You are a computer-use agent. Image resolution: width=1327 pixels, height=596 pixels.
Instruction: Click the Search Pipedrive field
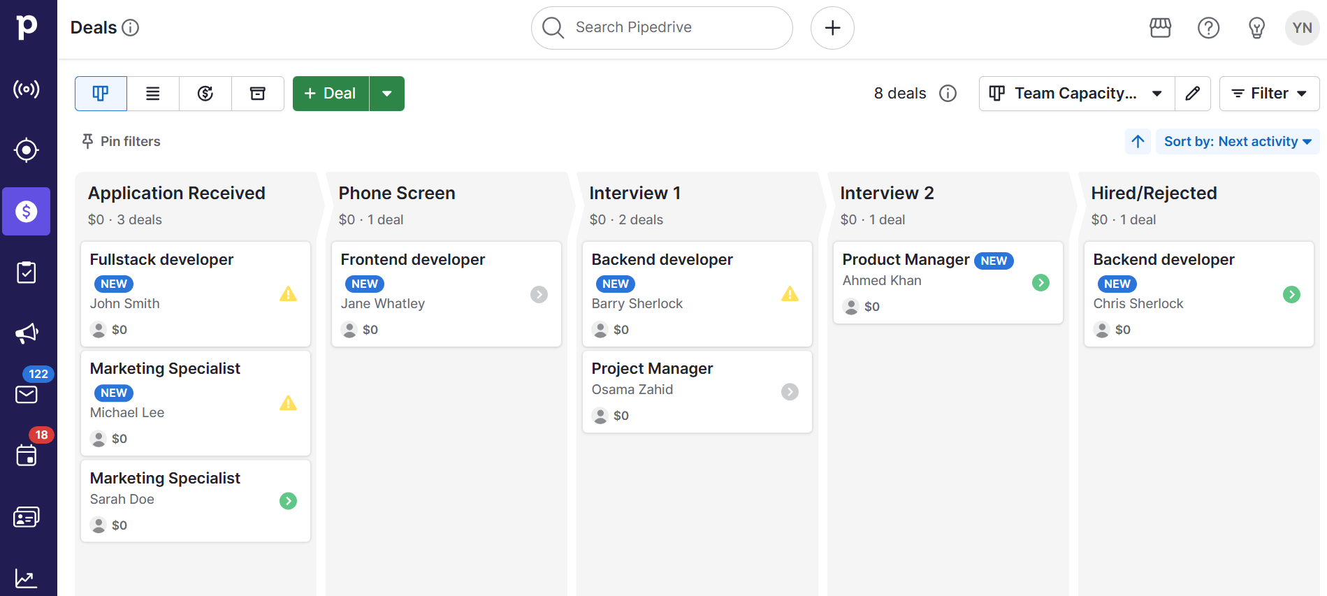[662, 28]
